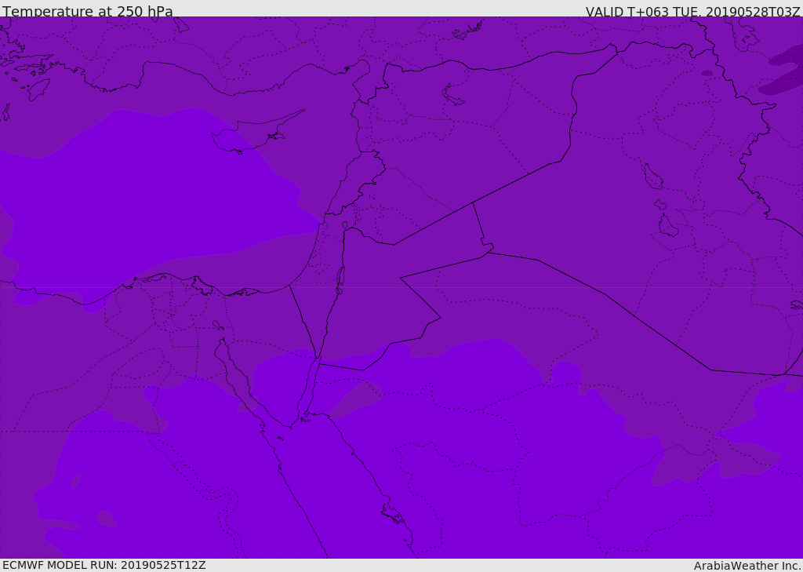Click 'ECMWF MODEL RUN: 20190525T12Z' text
Screen dimensions: 803x572
pyautogui.click(x=104, y=565)
